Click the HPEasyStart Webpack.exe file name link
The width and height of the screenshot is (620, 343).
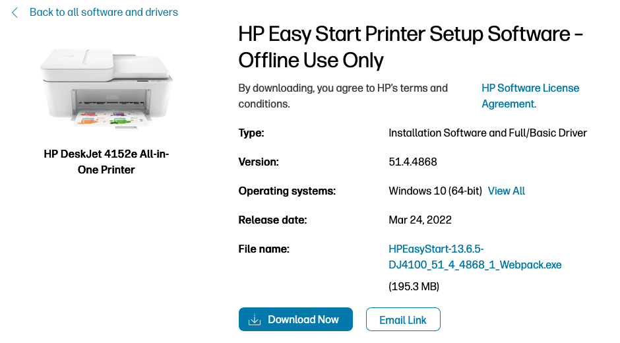[x=475, y=257]
